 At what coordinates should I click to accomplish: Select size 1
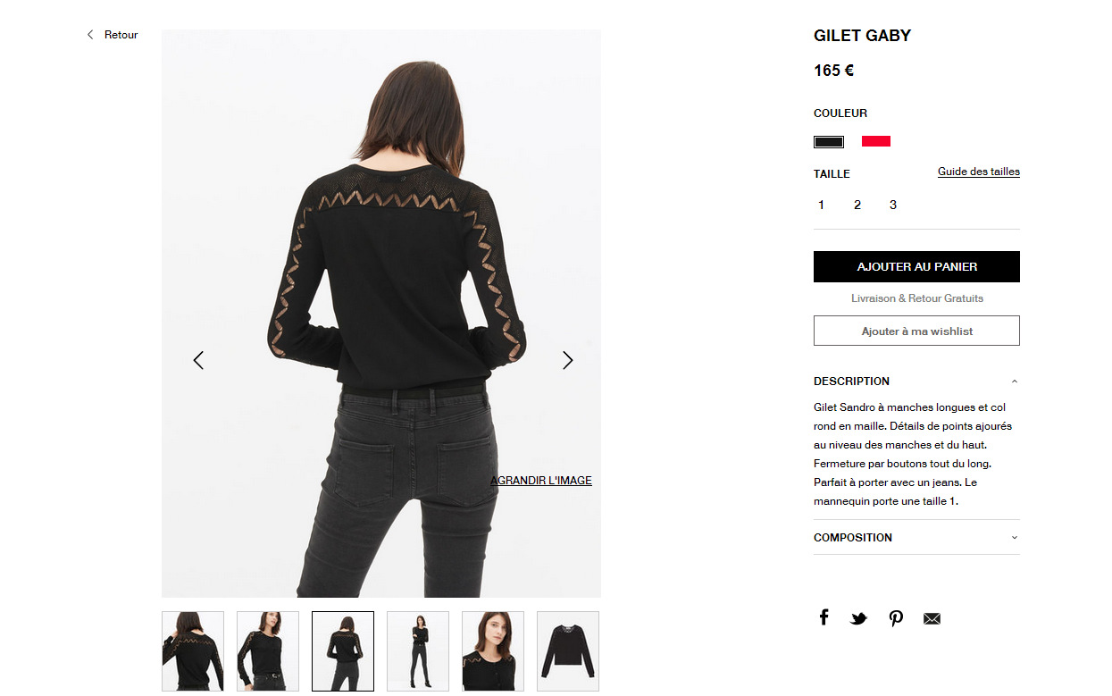coord(821,205)
